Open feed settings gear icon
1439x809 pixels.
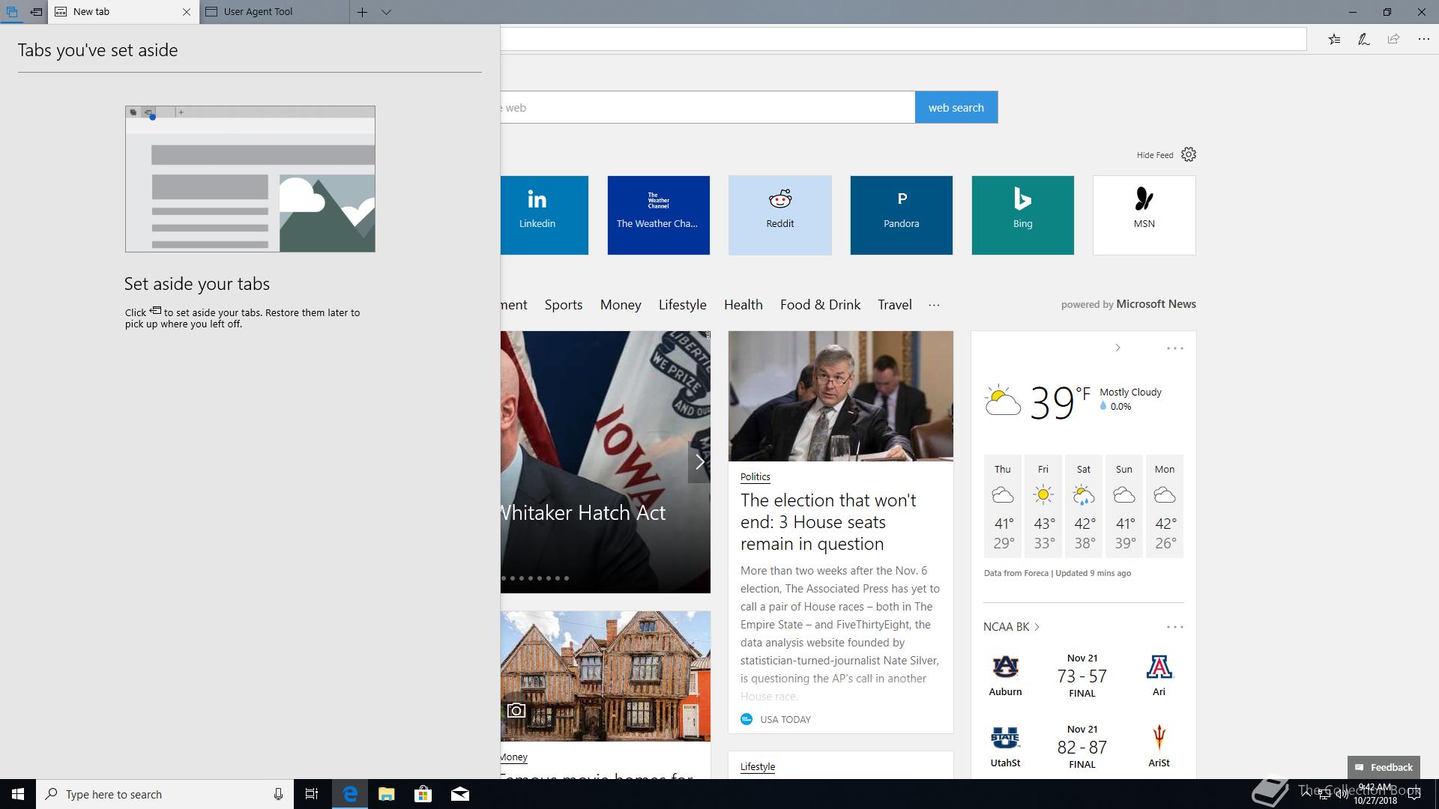pyautogui.click(x=1189, y=154)
